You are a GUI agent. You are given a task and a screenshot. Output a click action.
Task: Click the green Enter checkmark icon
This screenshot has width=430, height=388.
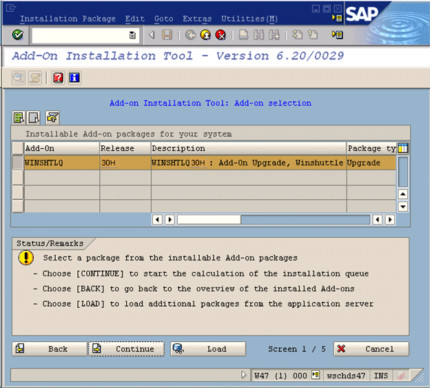18,35
